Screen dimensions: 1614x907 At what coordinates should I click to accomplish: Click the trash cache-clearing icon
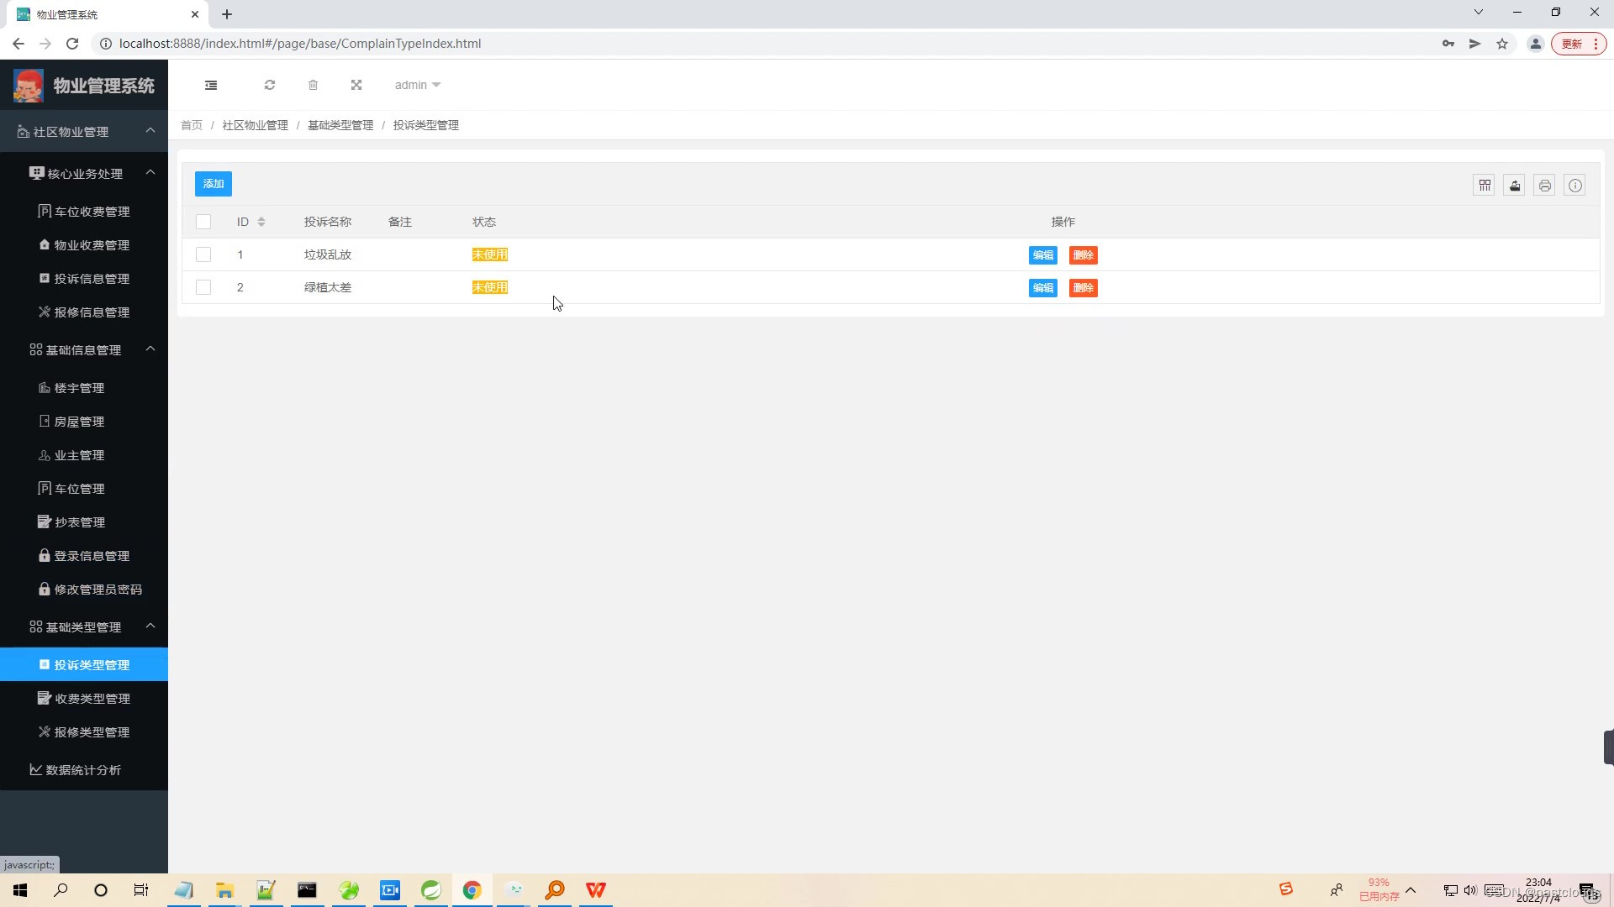click(313, 85)
